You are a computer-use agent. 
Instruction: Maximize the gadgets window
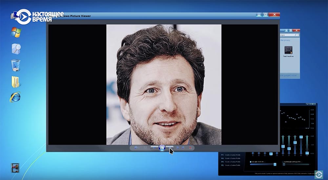(291, 30)
